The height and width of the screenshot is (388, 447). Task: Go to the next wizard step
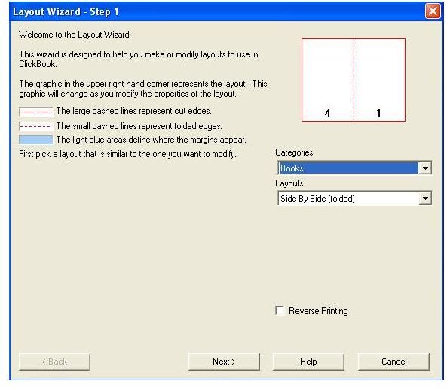[x=224, y=362]
